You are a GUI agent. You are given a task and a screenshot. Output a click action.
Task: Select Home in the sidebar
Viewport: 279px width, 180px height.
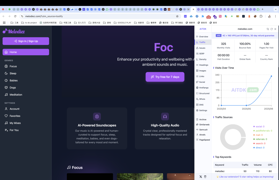coord(26,52)
